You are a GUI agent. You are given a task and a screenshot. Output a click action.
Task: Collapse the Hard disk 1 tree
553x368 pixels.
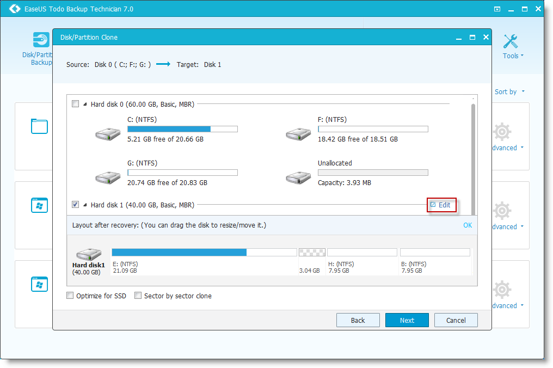tap(85, 205)
